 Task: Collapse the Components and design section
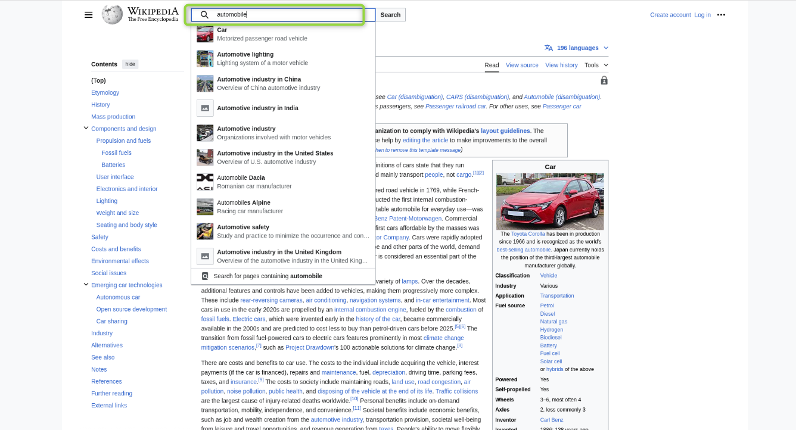point(86,128)
